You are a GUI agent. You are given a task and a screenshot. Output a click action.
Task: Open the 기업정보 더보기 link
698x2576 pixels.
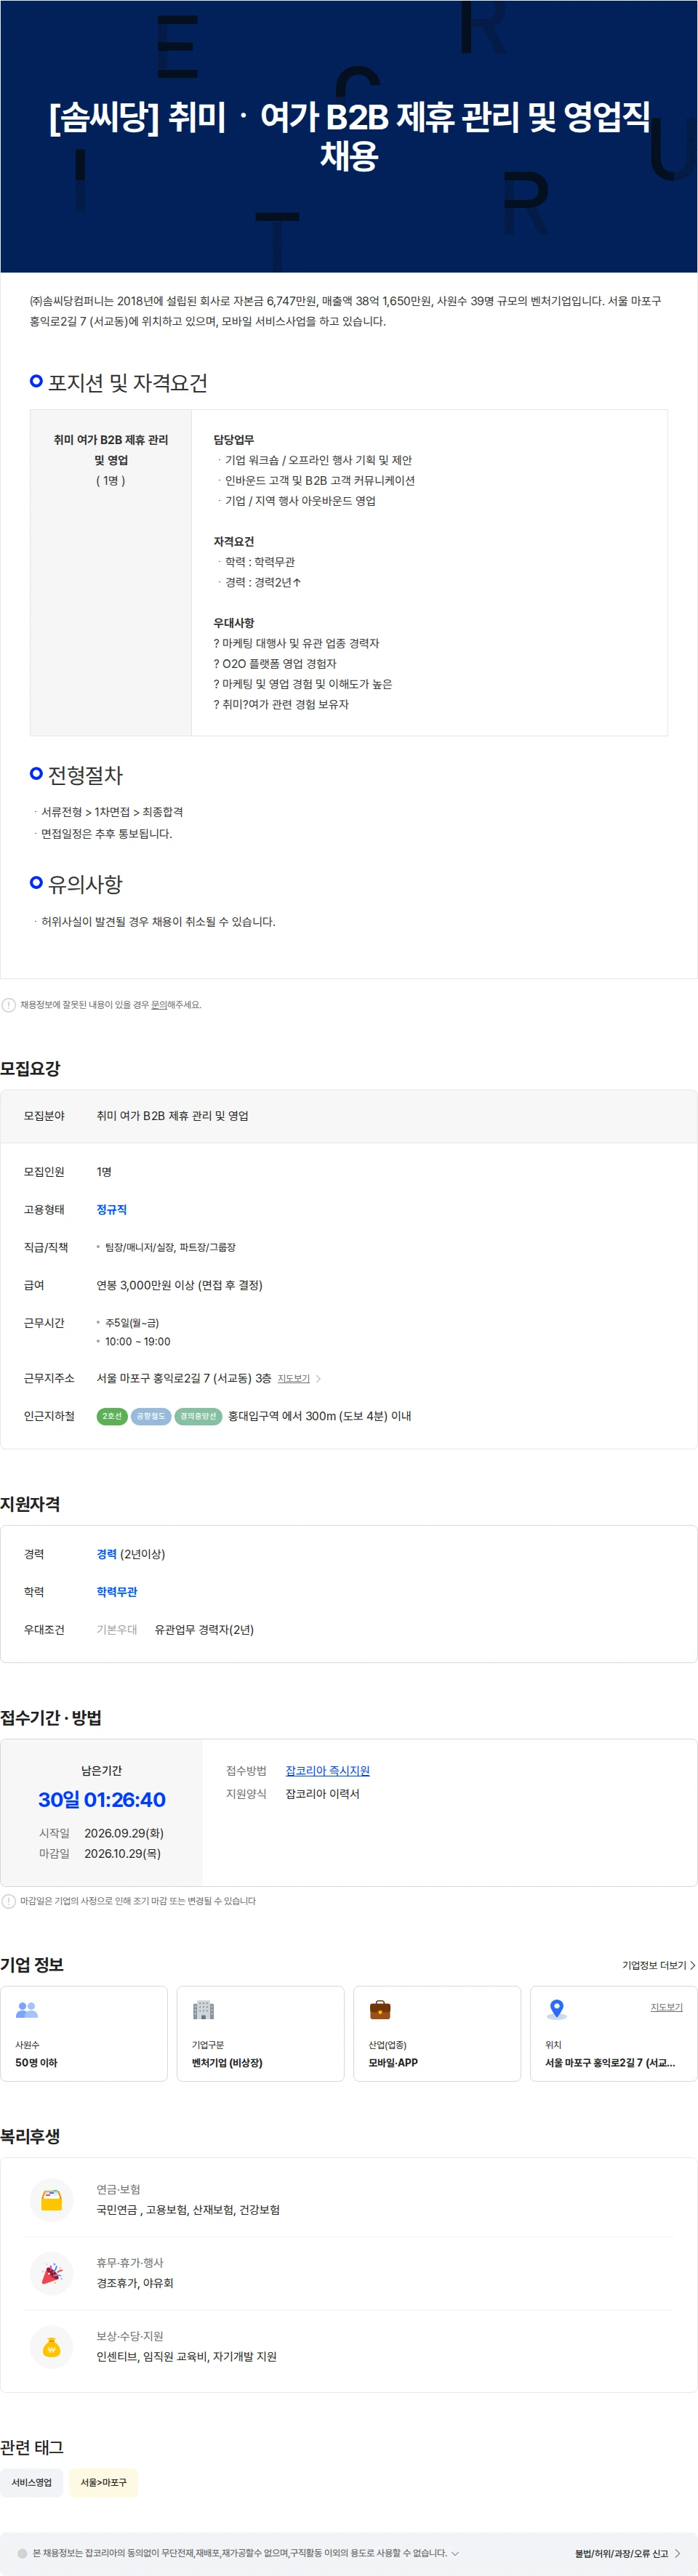pos(659,1965)
